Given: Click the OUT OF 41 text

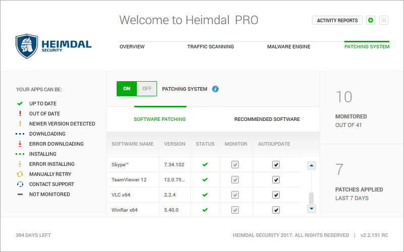Looking at the screenshot, I should pos(348,125).
